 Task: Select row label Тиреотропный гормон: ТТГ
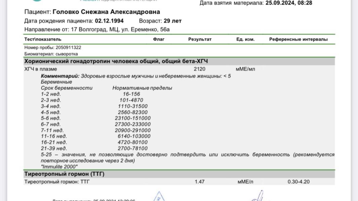point(57,182)
